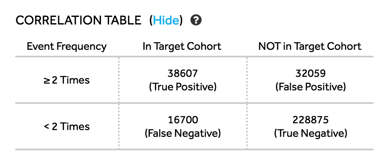Viewport: 387px width, 163px height.
Task: Click the CORRELATION TABLE heading
Action: coord(79,20)
